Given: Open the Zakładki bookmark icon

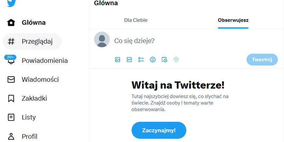Looking at the screenshot, I should [x=11, y=98].
